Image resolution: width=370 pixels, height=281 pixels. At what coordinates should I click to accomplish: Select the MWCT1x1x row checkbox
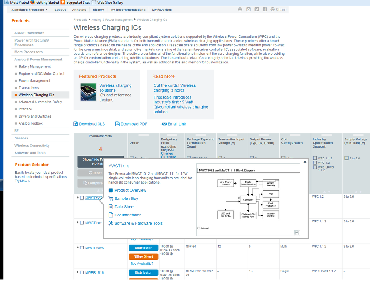point(82,198)
